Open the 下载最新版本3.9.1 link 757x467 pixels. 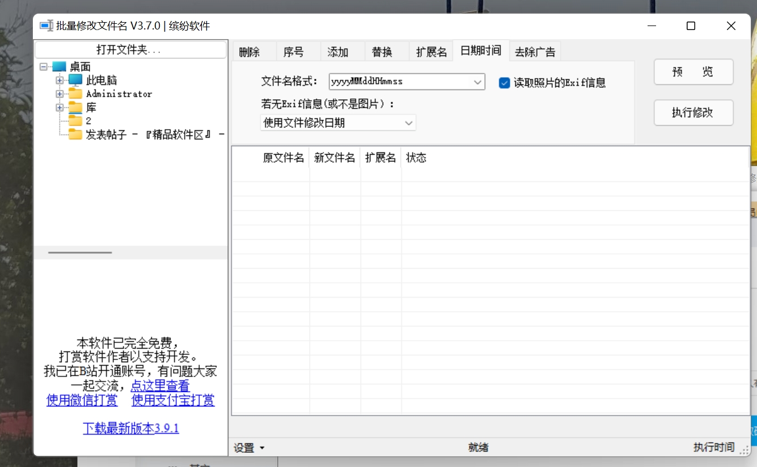pyautogui.click(x=131, y=428)
